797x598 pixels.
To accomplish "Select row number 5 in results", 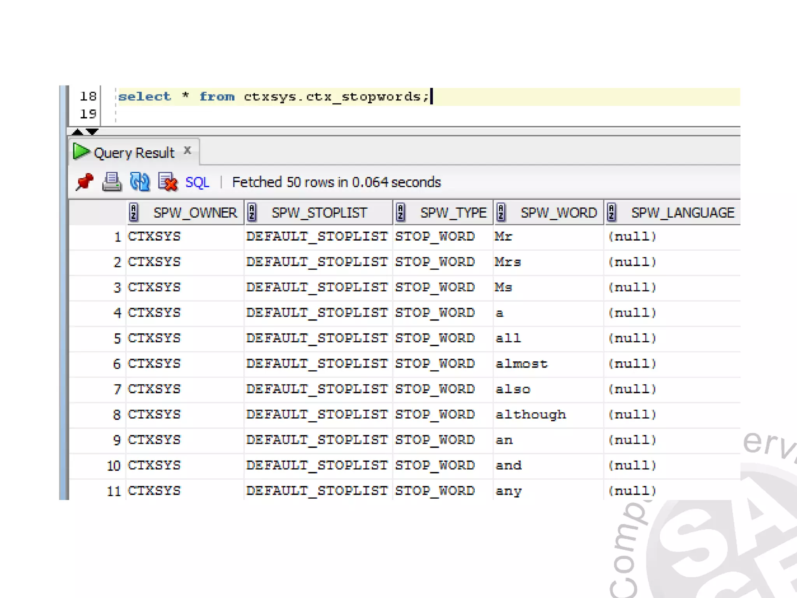I will click(x=117, y=338).
